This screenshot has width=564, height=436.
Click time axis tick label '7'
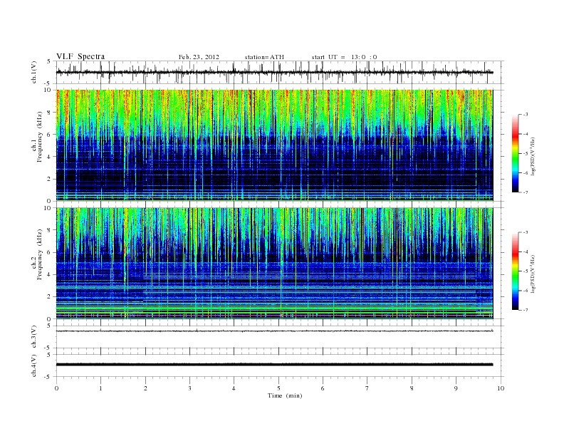tap(367, 388)
